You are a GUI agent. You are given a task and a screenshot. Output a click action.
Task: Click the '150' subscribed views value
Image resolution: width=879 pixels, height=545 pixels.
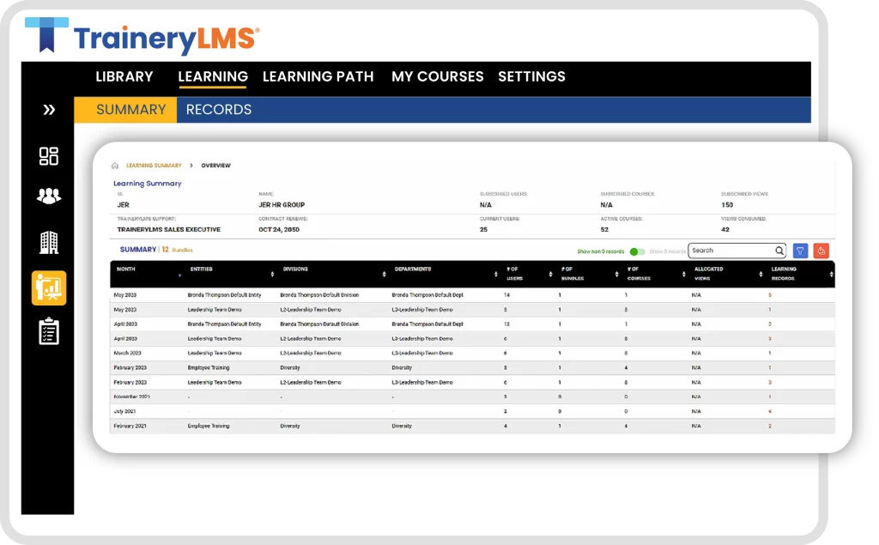(x=727, y=205)
